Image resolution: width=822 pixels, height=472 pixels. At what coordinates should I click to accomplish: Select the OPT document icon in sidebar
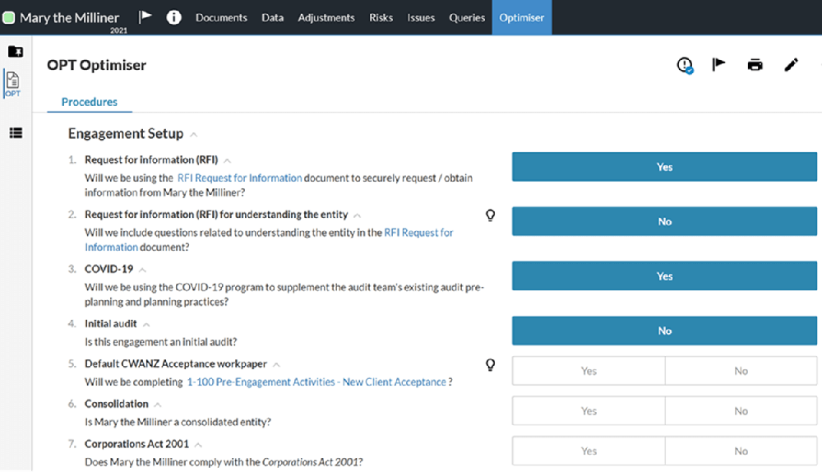click(13, 84)
